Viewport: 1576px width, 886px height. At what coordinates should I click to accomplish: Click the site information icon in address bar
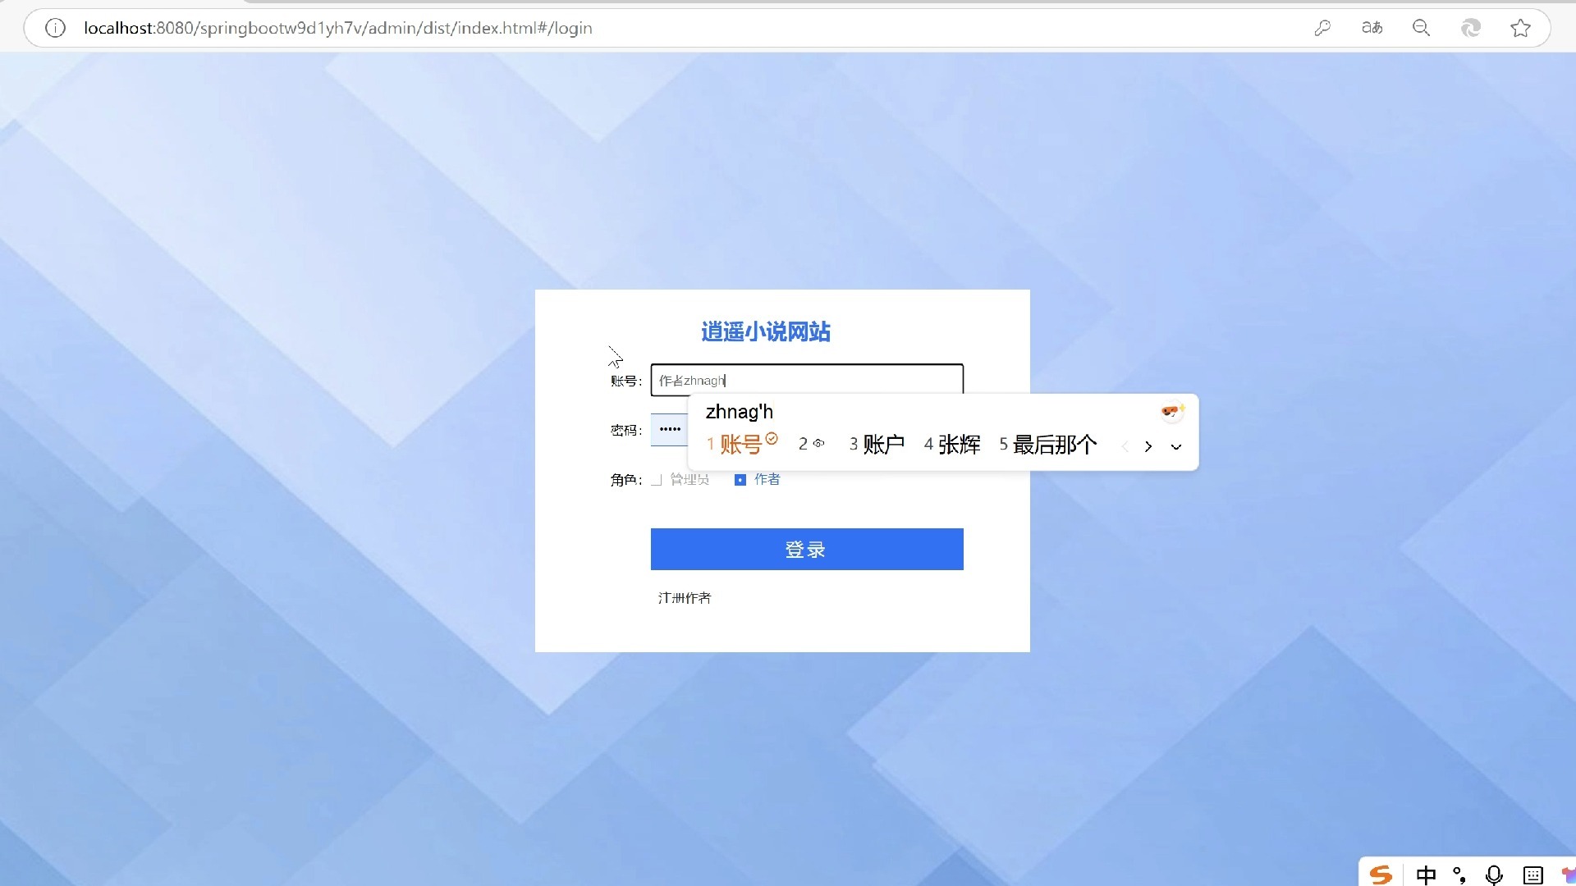(x=55, y=28)
